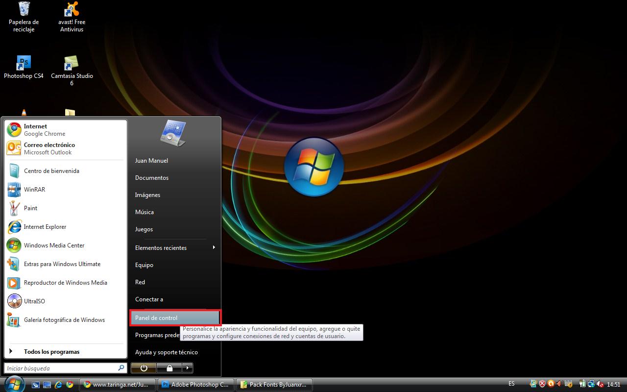Open the Juan Manuel user folder
Screen dimensions: 627x392
pos(174,161)
